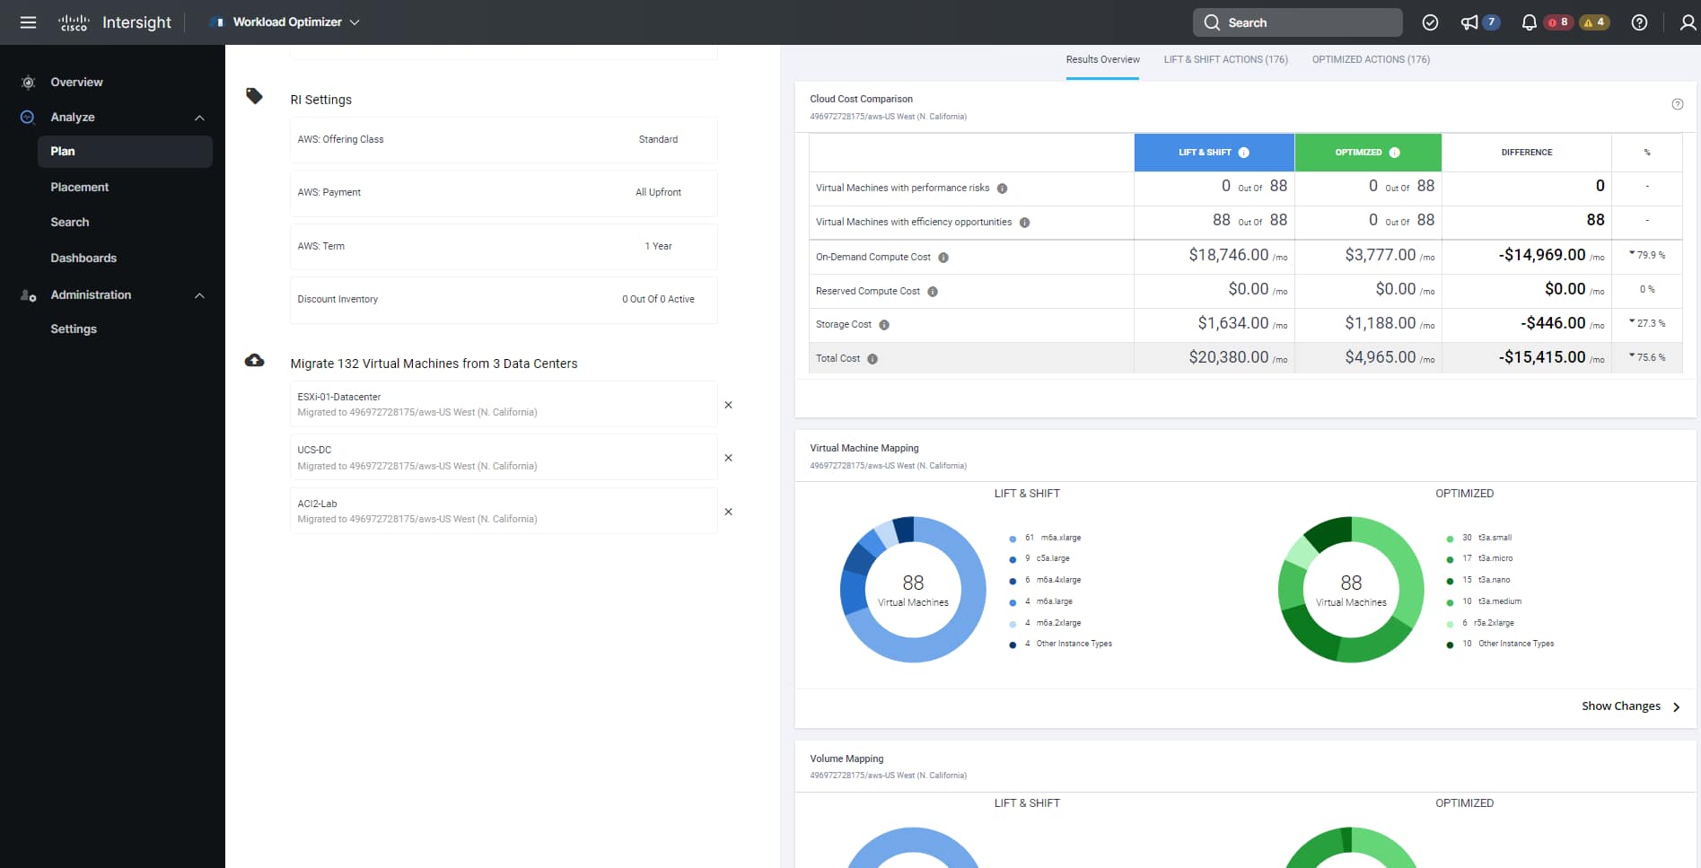Screen dimensions: 1701x868
Task: Open Placement in the sidebar
Action: pos(80,187)
